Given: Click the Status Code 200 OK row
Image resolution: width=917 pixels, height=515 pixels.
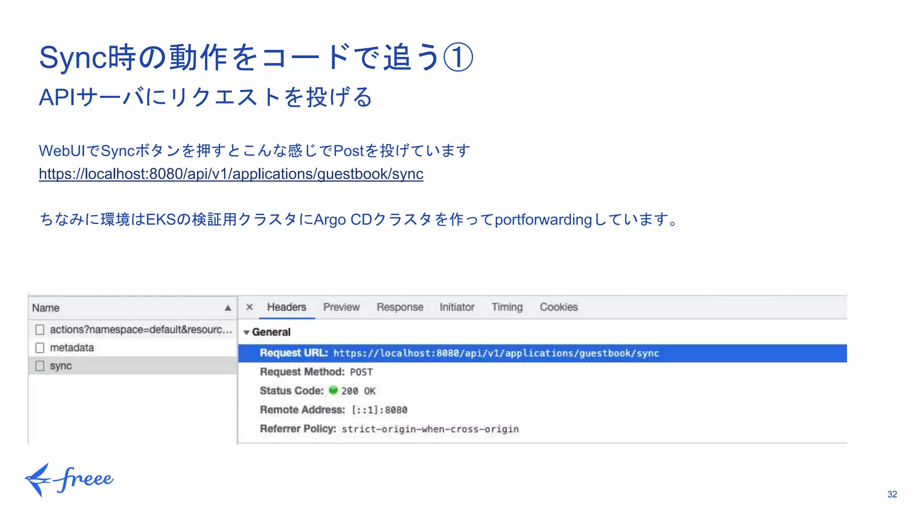Looking at the screenshot, I should click(x=317, y=391).
